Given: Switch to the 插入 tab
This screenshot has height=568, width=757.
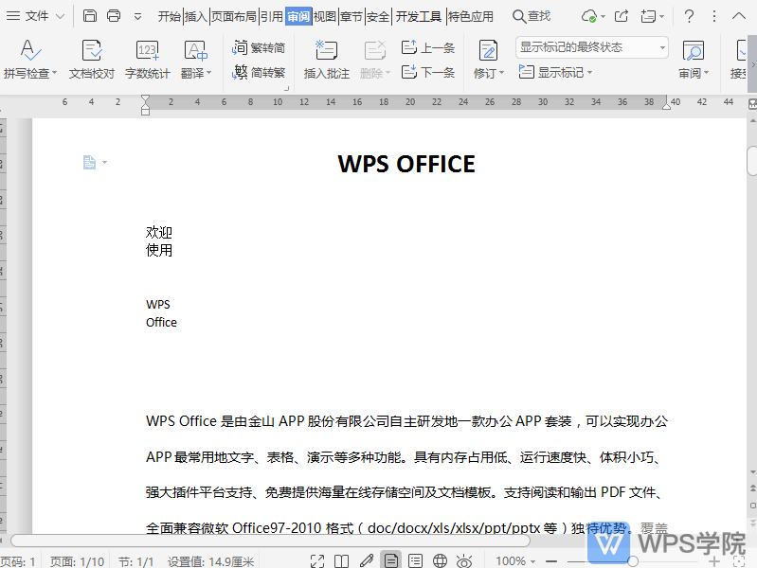Looking at the screenshot, I should point(195,16).
